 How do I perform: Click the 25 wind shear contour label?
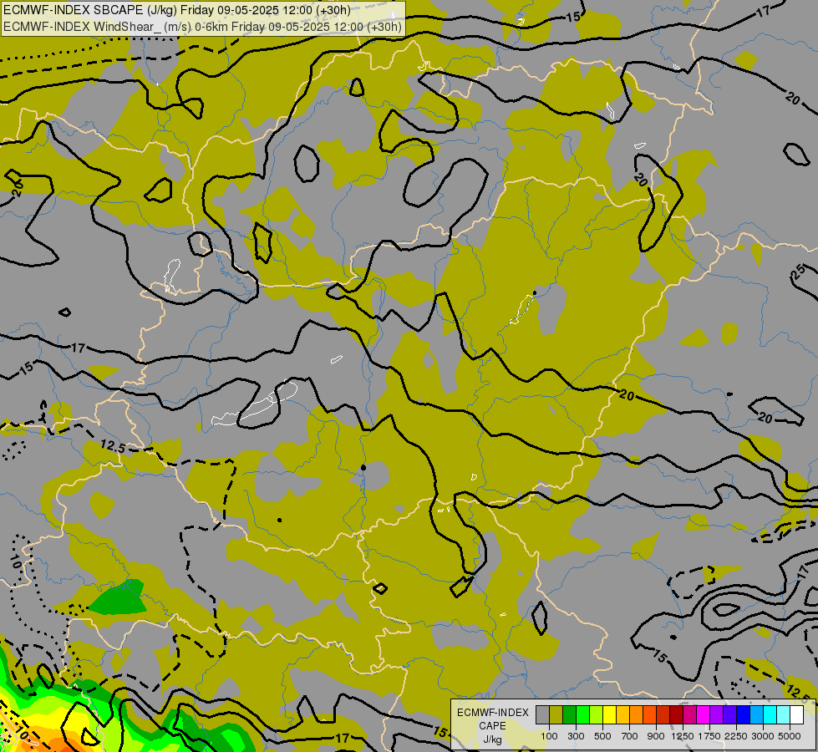tap(800, 272)
